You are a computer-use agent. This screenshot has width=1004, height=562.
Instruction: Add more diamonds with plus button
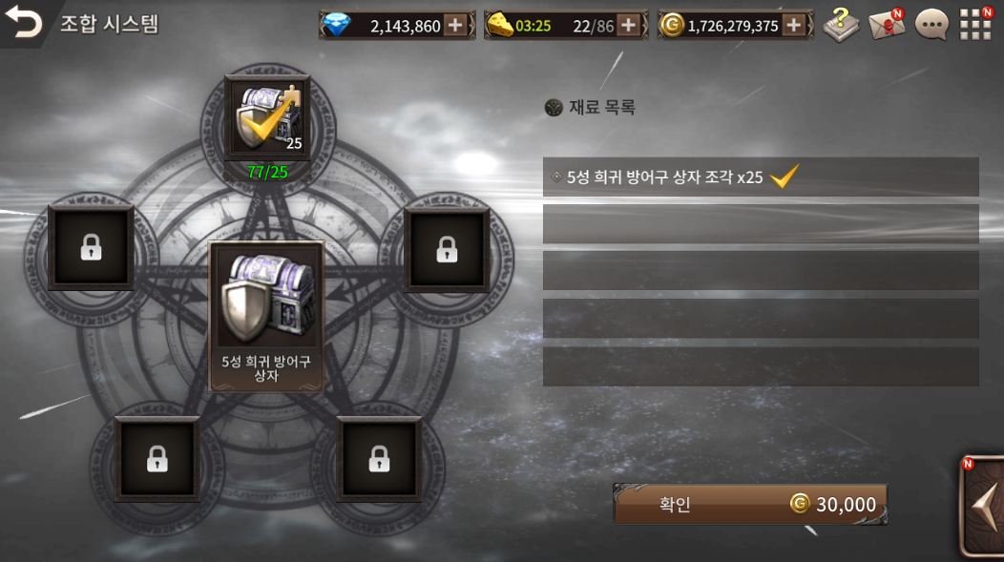point(455,26)
